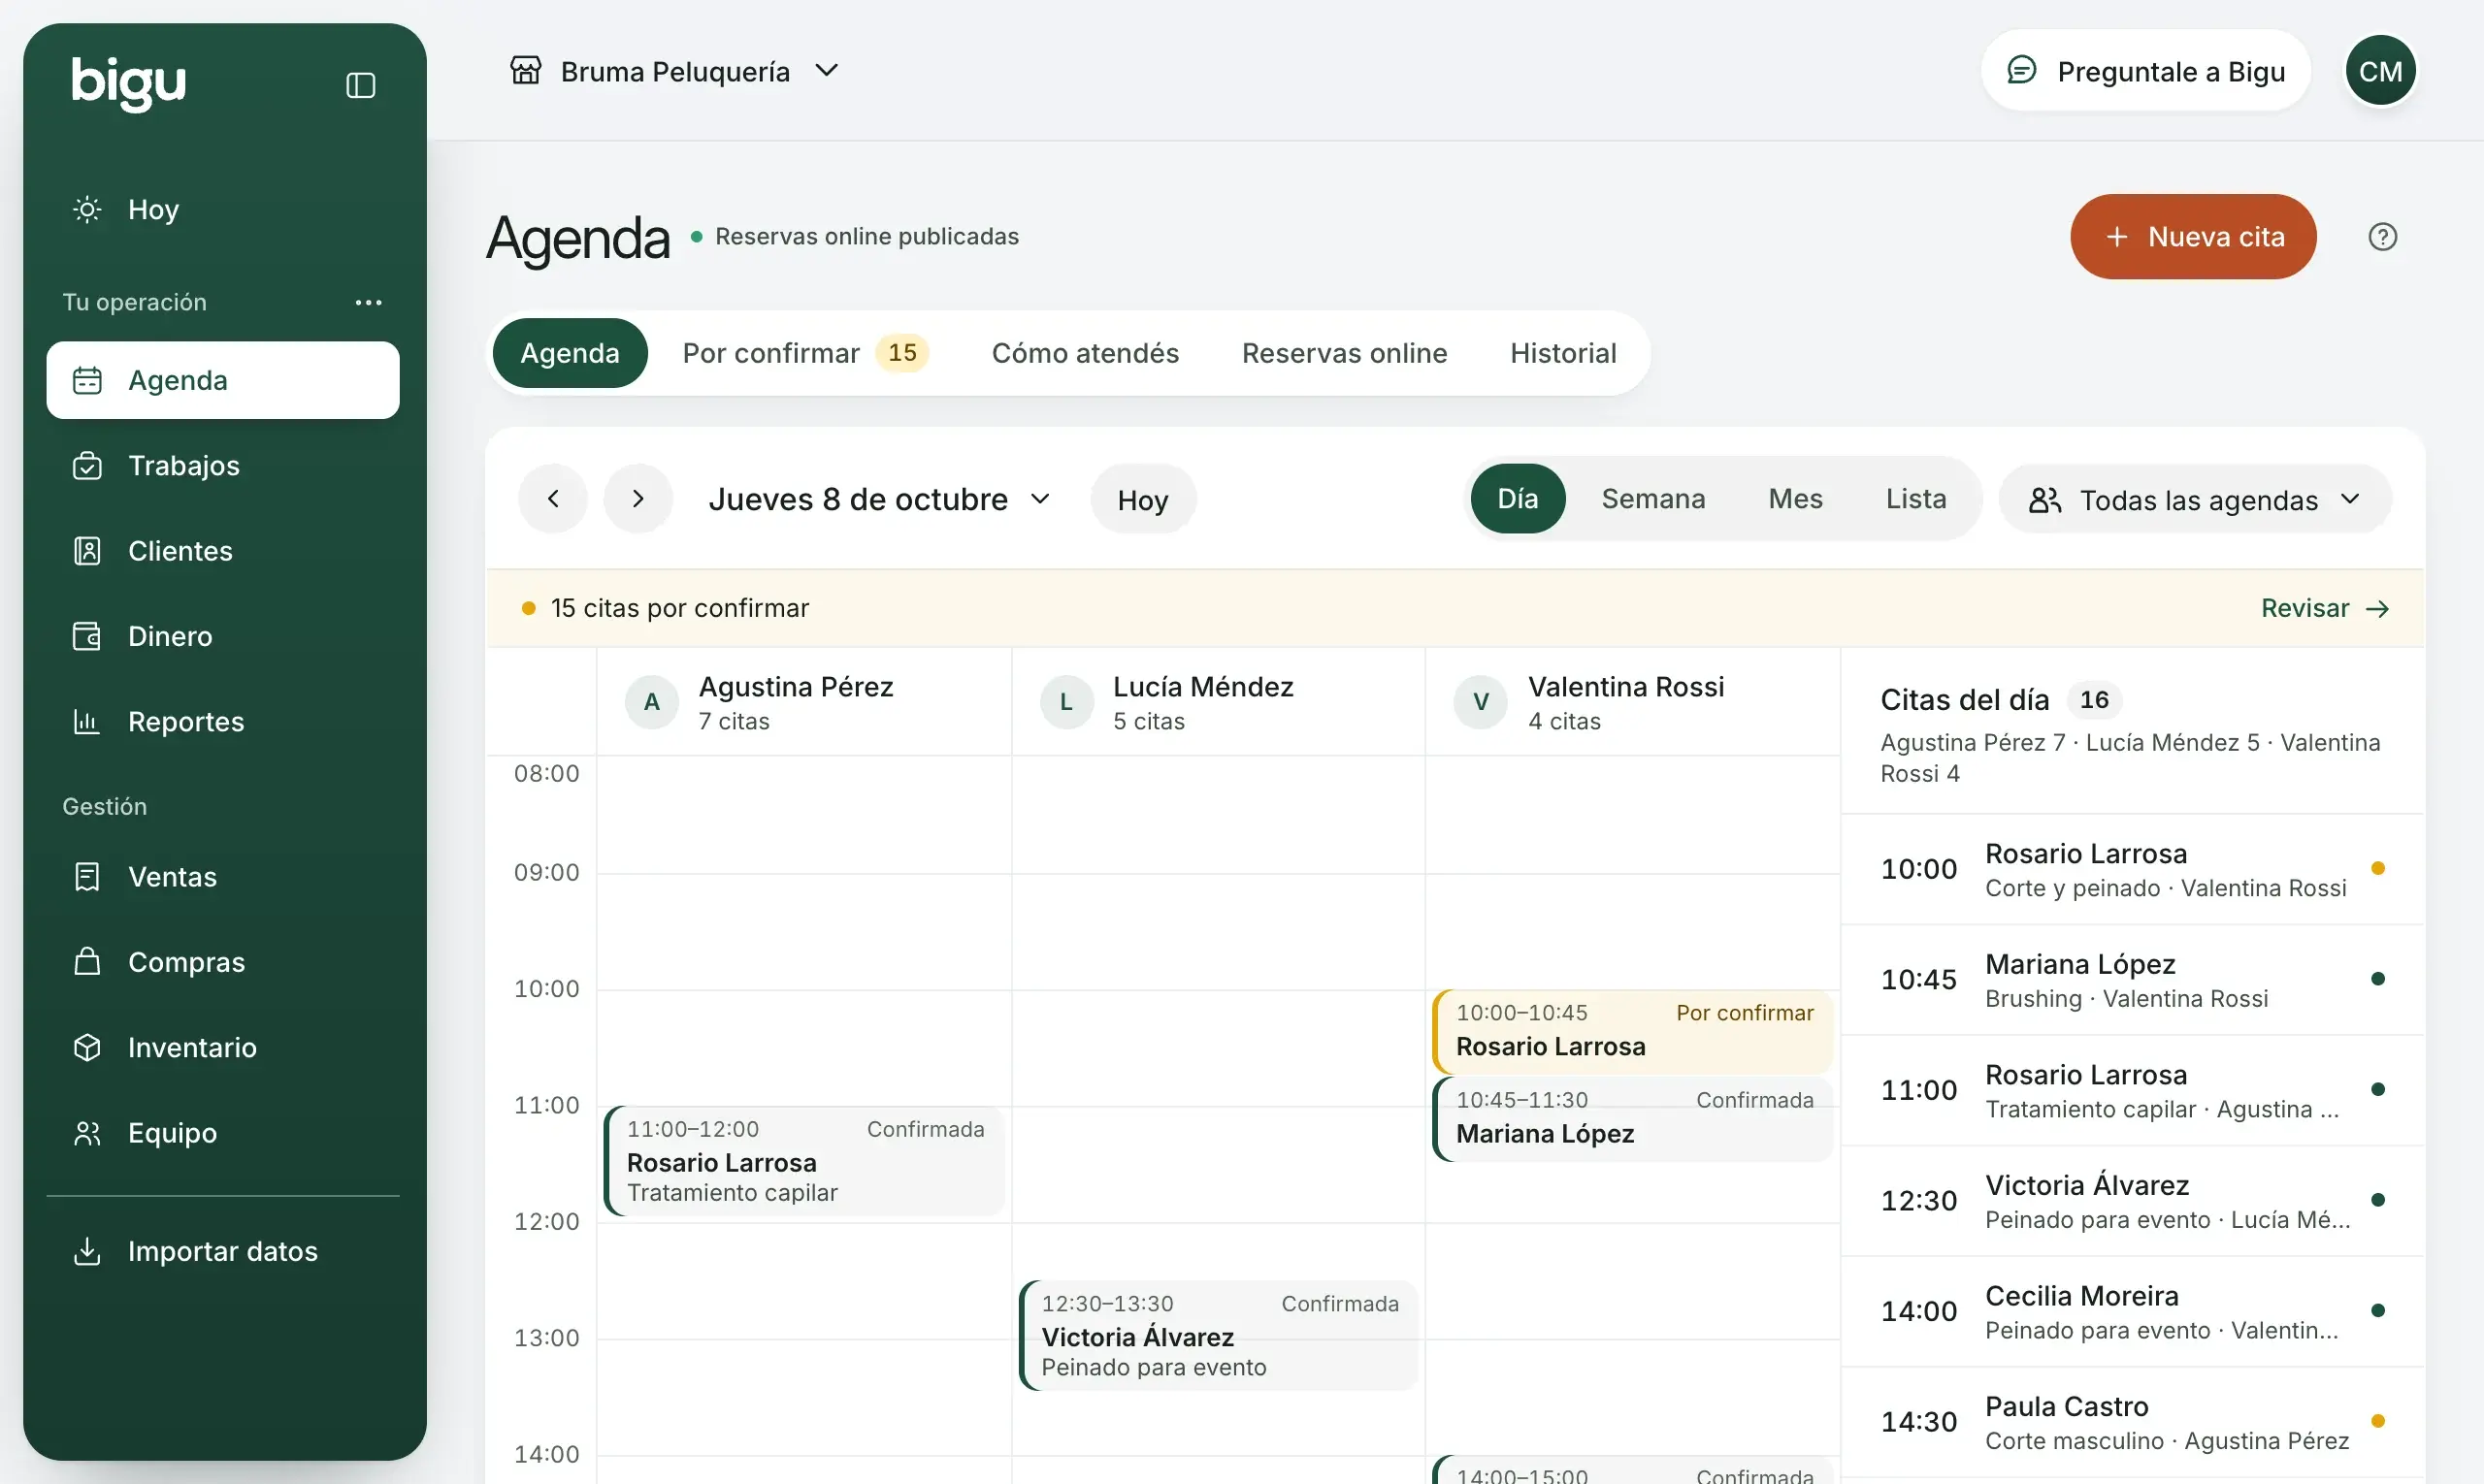The width and height of the screenshot is (2484, 1484).
Task: Collapse the sidebar with the panel icon
Action: pos(360,85)
